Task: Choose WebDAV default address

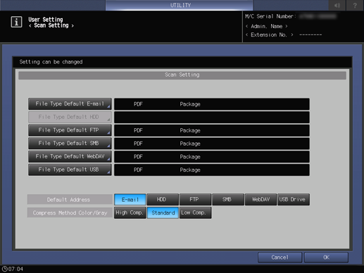Action: (x=261, y=200)
